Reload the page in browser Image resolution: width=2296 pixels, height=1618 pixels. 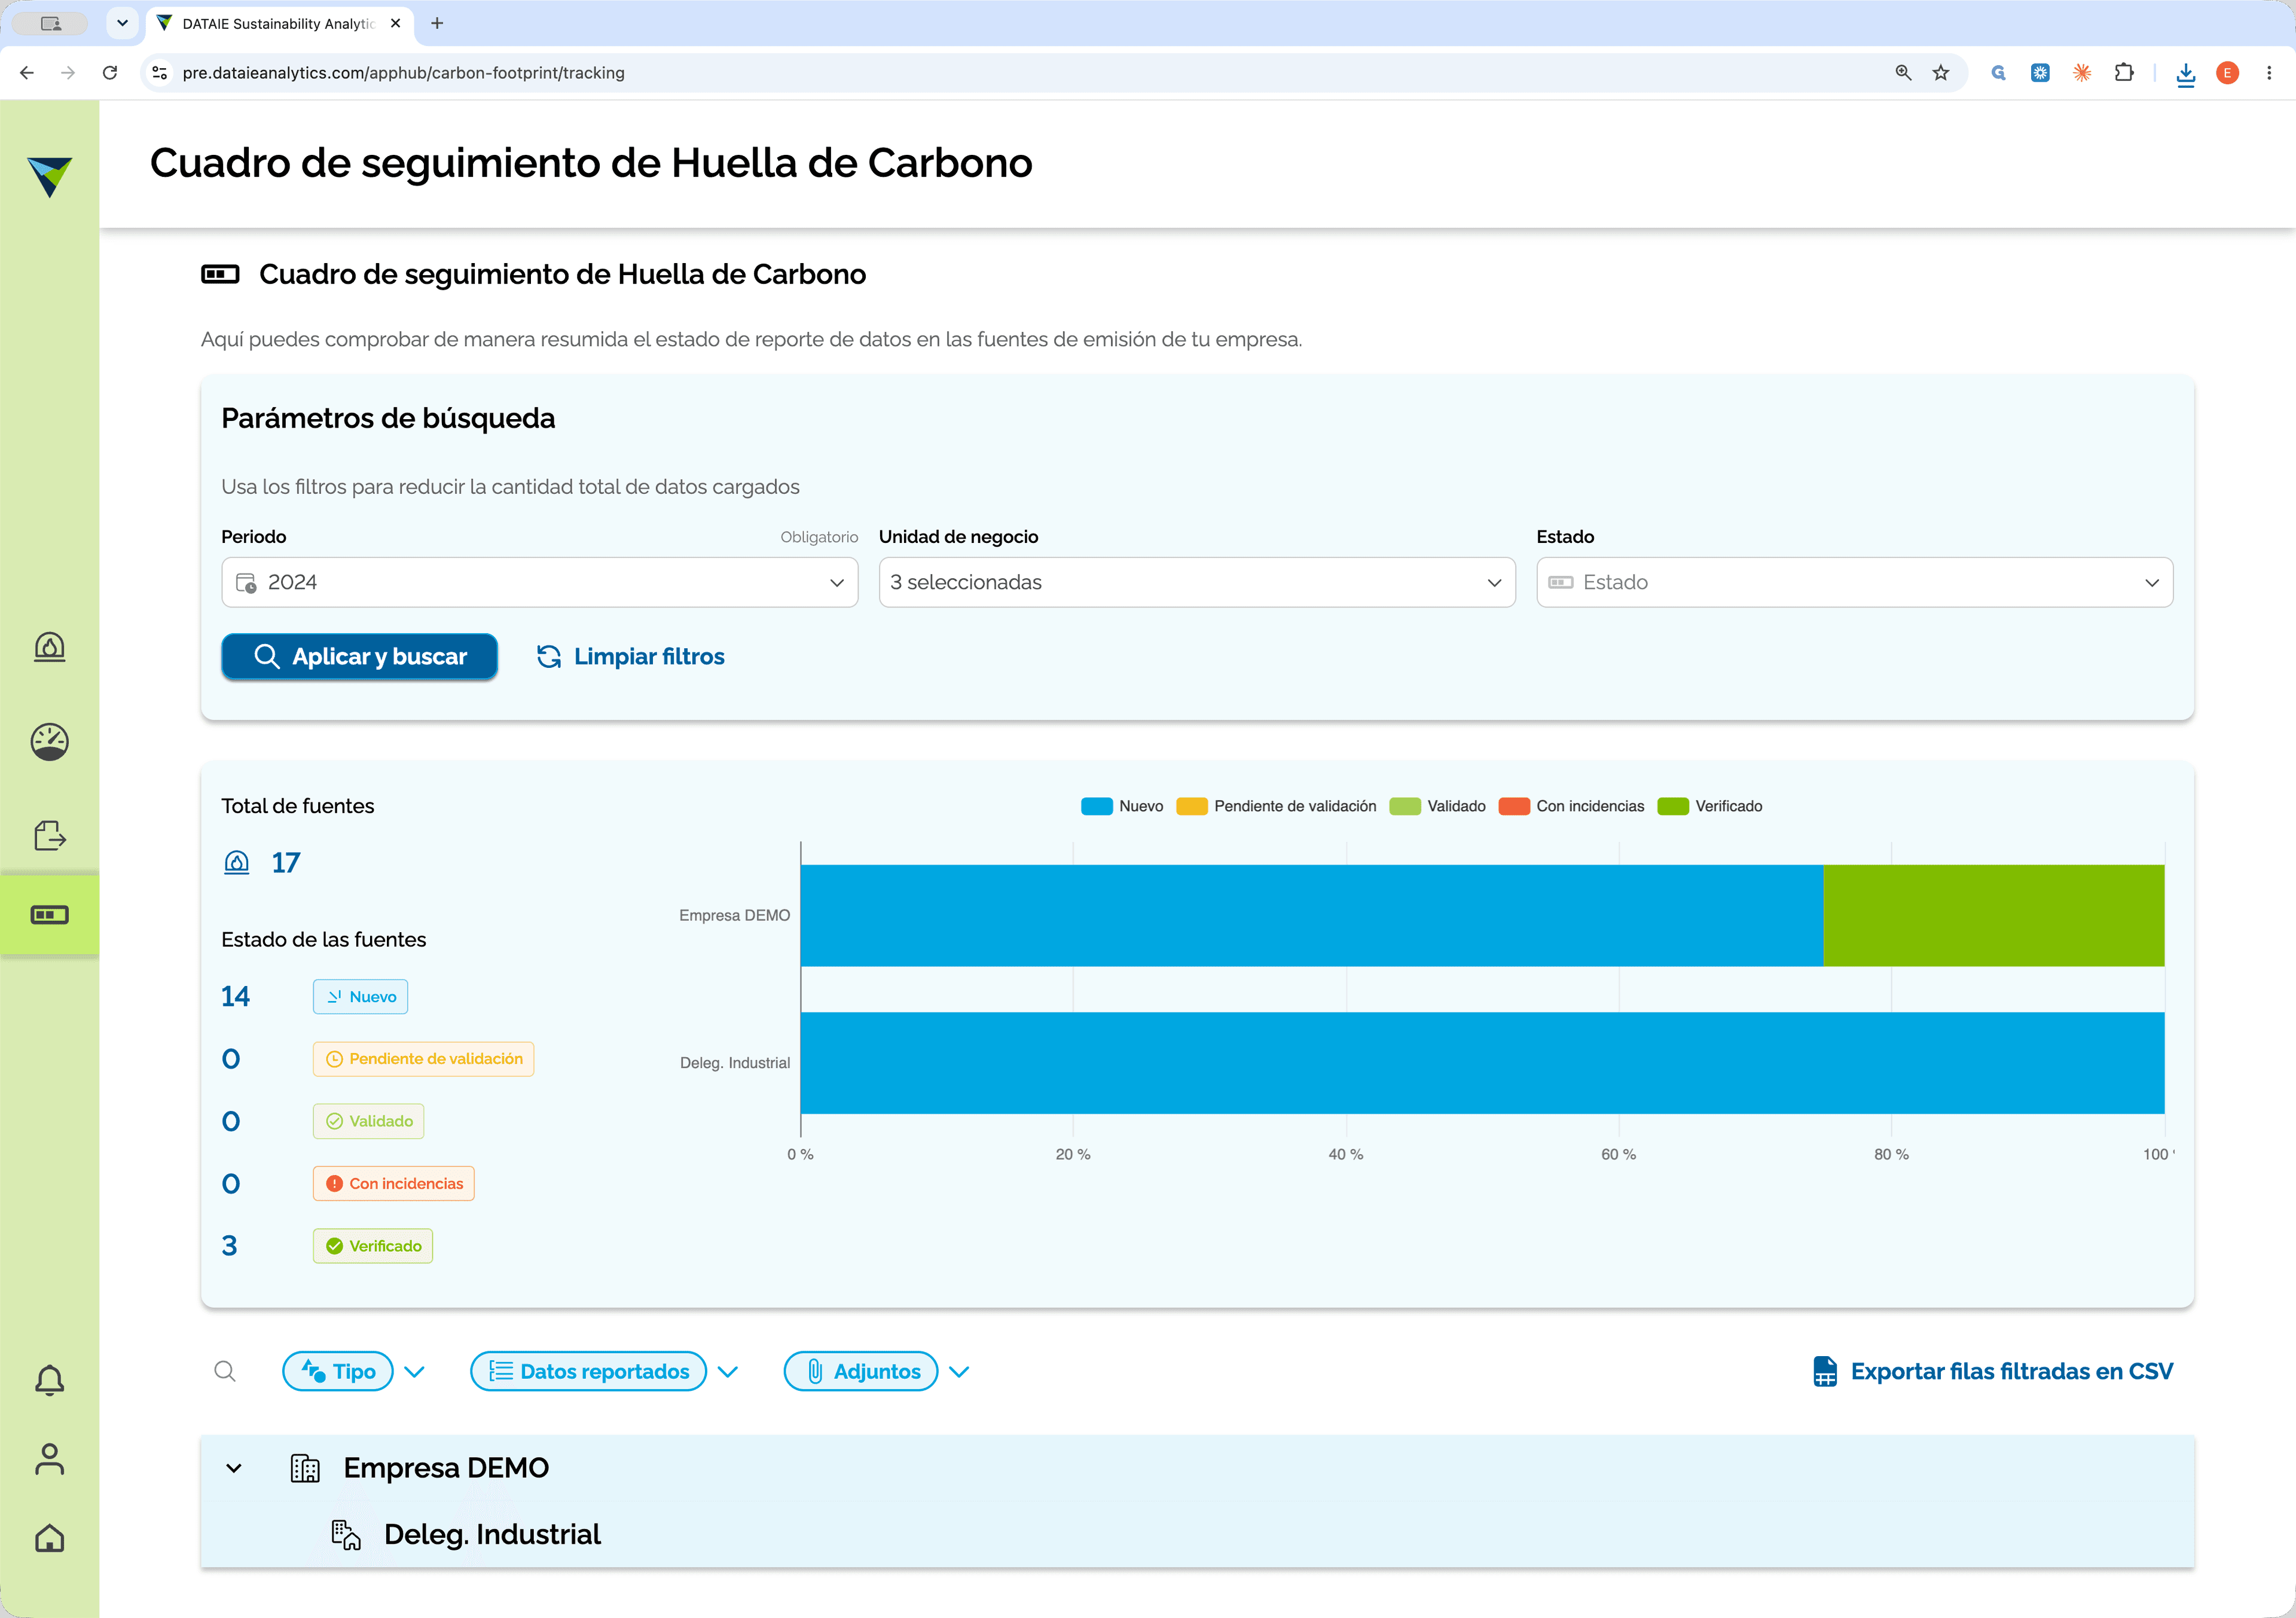pos(110,72)
